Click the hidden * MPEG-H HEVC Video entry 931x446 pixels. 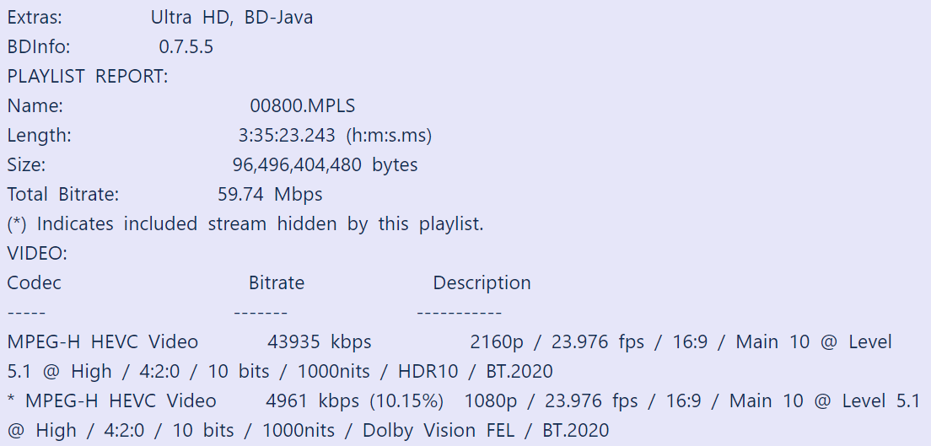tap(111, 400)
